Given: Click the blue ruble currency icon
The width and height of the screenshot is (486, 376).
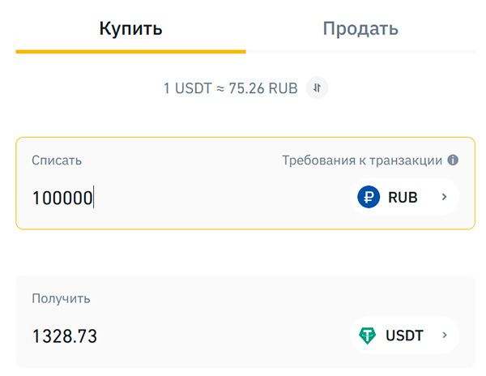Looking at the screenshot, I should [x=369, y=197].
